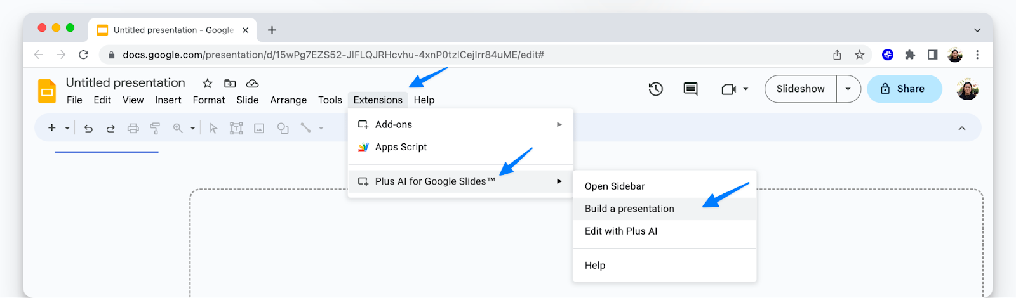Expand the Add-ons submenu arrow
The image size is (1016, 298).
pyautogui.click(x=559, y=124)
